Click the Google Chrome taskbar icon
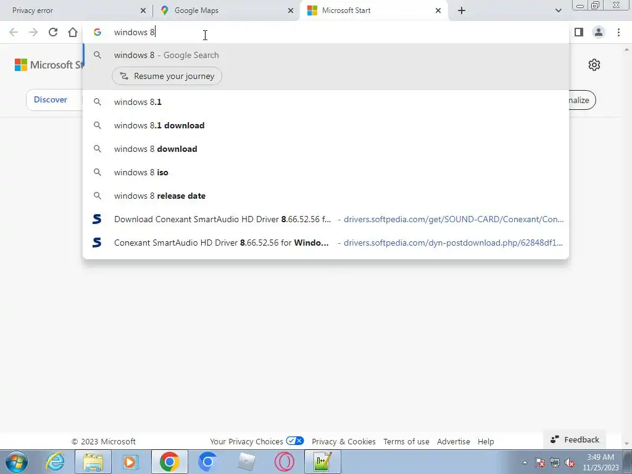 pyautogui.click(x=169, y=462)
